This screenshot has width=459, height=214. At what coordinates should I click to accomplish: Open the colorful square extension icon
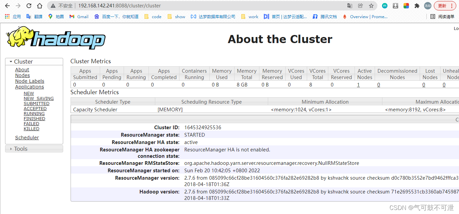click(x=406, y=6)
